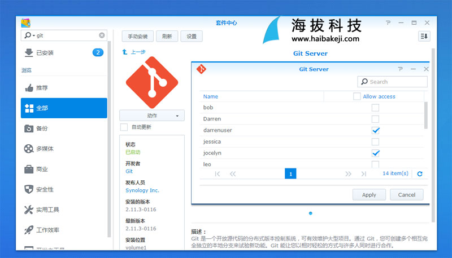
Task: Click the user list vertical scrollbar
Action: [x=426, y=115]
